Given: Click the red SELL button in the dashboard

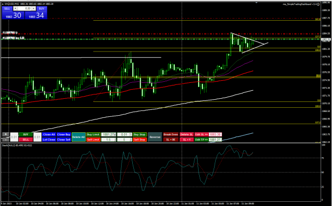Looking at the screenshot, I should coord(25,140).
